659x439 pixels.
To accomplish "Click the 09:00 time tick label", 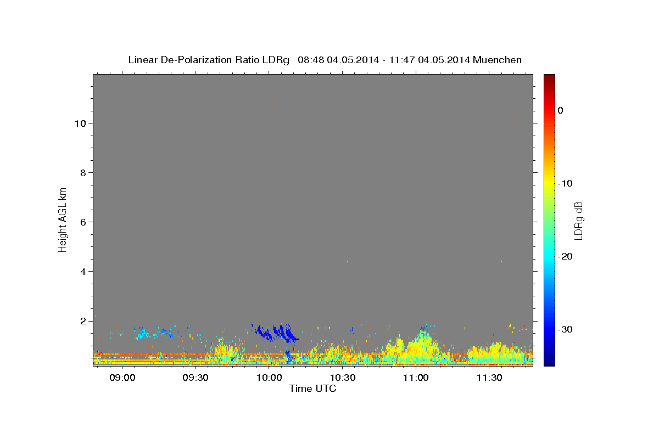I will [122, 378].
